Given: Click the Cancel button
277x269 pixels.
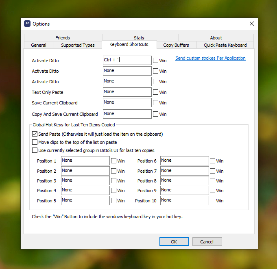Looking at the screenshot, I should (x=207, y=242).
